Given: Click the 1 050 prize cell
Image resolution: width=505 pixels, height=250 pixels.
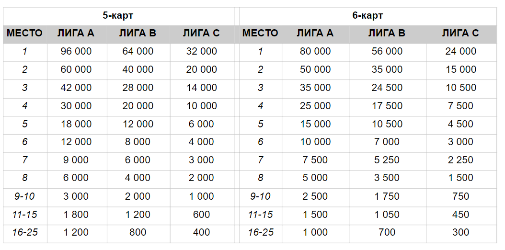Looking at the screenshot, I should click(x=387, y=214).
